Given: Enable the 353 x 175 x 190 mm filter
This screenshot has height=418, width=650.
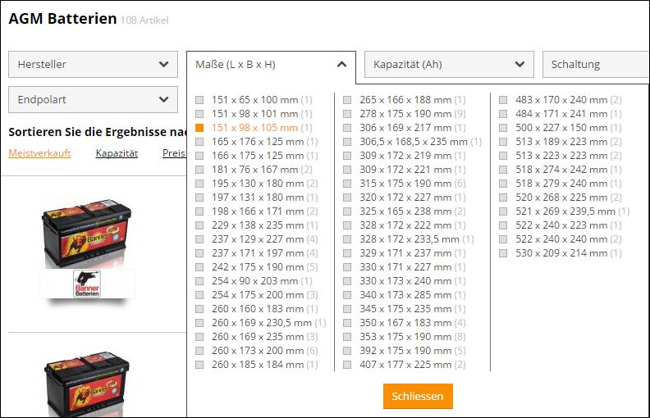Looking at the screenshot, I should (x=347, y=337).
